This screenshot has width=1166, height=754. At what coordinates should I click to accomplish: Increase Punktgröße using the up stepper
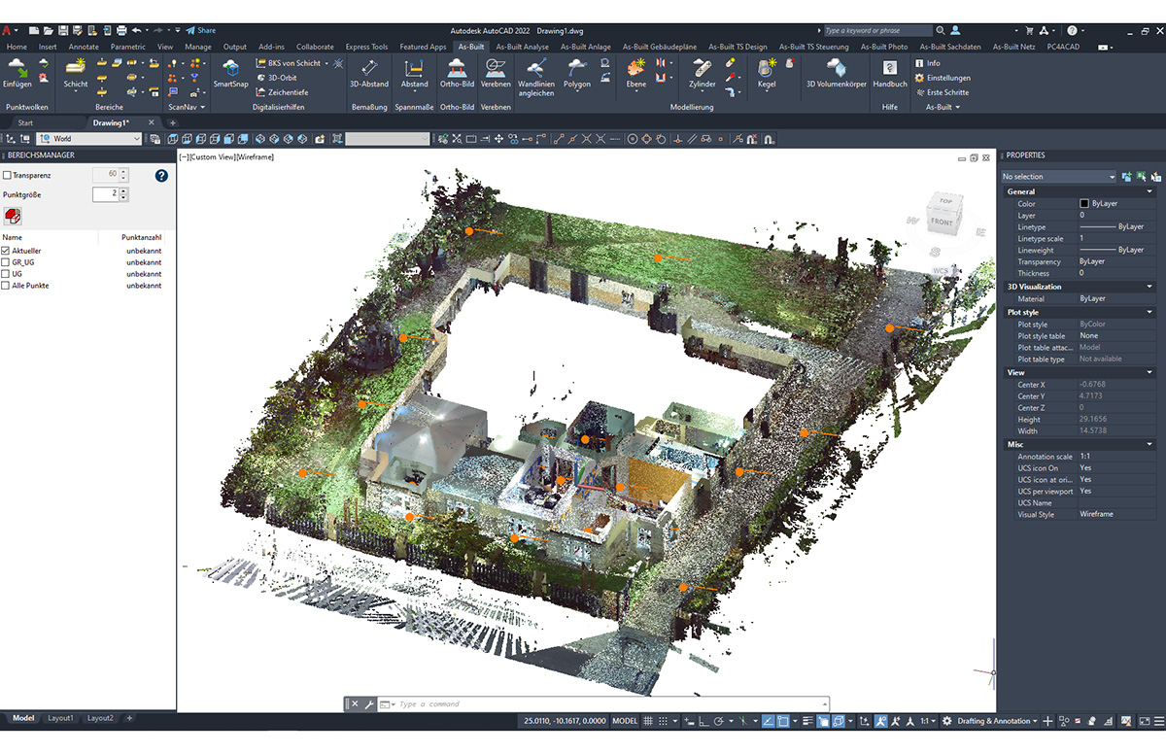click(123, 189)
